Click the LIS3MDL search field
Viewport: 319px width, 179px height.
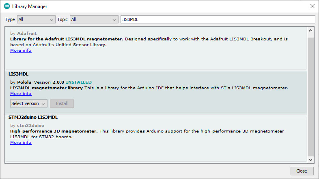click(218, 20)
